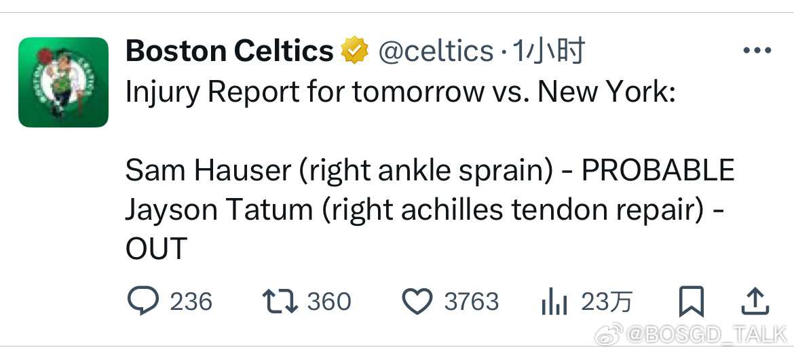This screenshot has height=354, width=794.
Task: Repost using the retweet arrows icon
Action: point(280,301)
